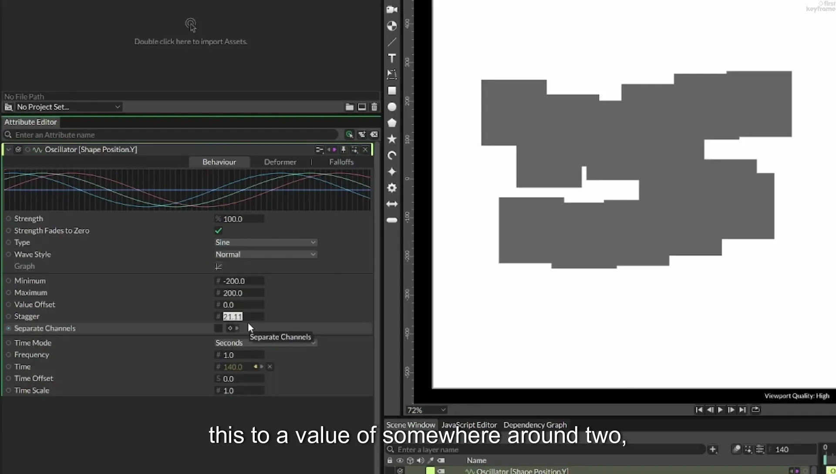This screenshot has height=474, width=836.
Task: Add new layer with plus button
Action: 713,449
